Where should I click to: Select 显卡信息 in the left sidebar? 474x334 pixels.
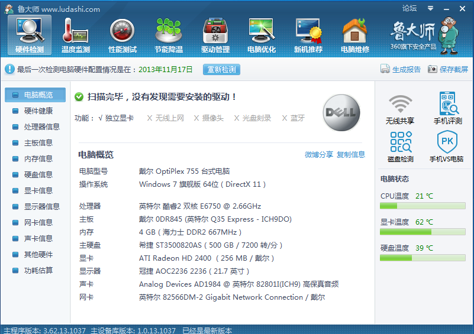coord(38,191)
